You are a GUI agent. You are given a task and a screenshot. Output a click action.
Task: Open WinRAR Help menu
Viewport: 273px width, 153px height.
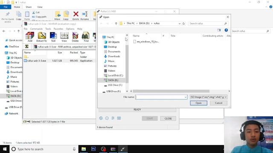click(x=80, y=29)
